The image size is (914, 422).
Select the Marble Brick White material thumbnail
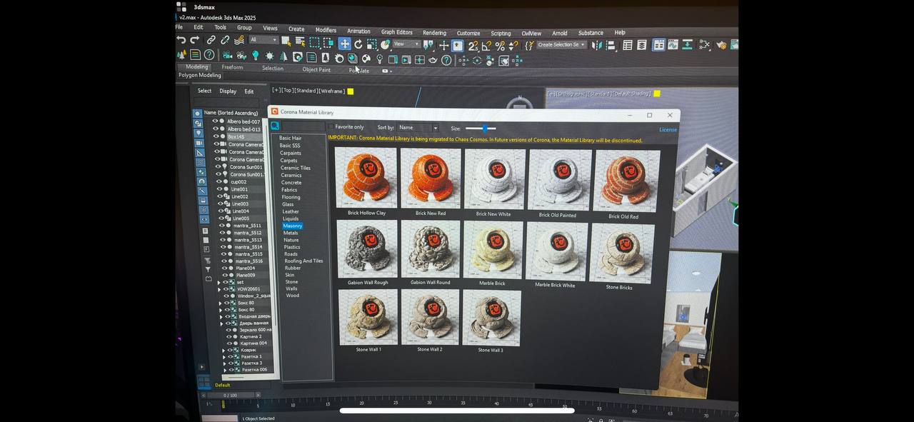click(556, 251)
